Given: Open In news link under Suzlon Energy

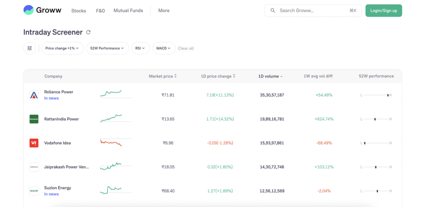Looking at the screenshot, I should [x=52, y=194].
